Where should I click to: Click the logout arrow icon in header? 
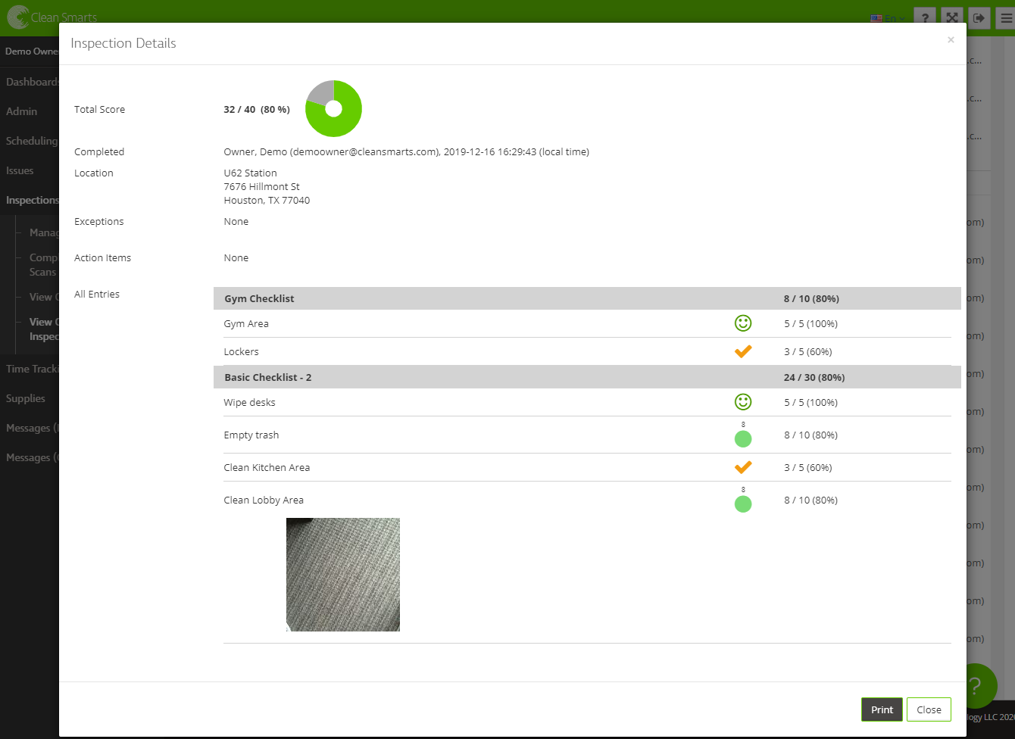(x=979, y=18)
